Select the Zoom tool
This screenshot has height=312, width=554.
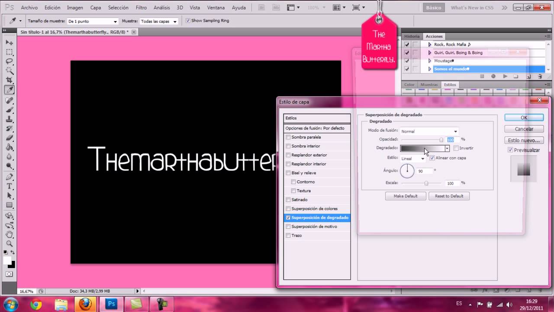click(x=9, y=244)
